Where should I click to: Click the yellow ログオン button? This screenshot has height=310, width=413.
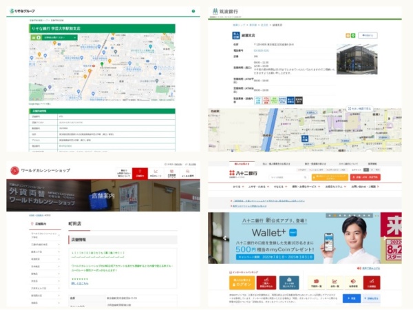coord(242,282)
